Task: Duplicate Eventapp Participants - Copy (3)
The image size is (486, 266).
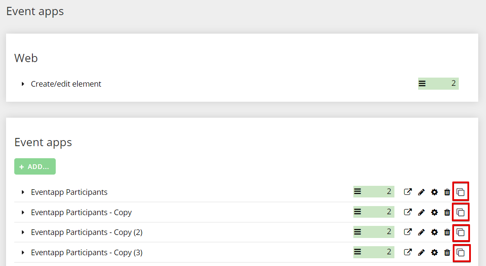Action: coord(461,252)
